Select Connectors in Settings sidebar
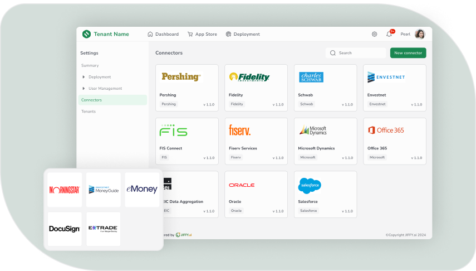 pos(112,100)
